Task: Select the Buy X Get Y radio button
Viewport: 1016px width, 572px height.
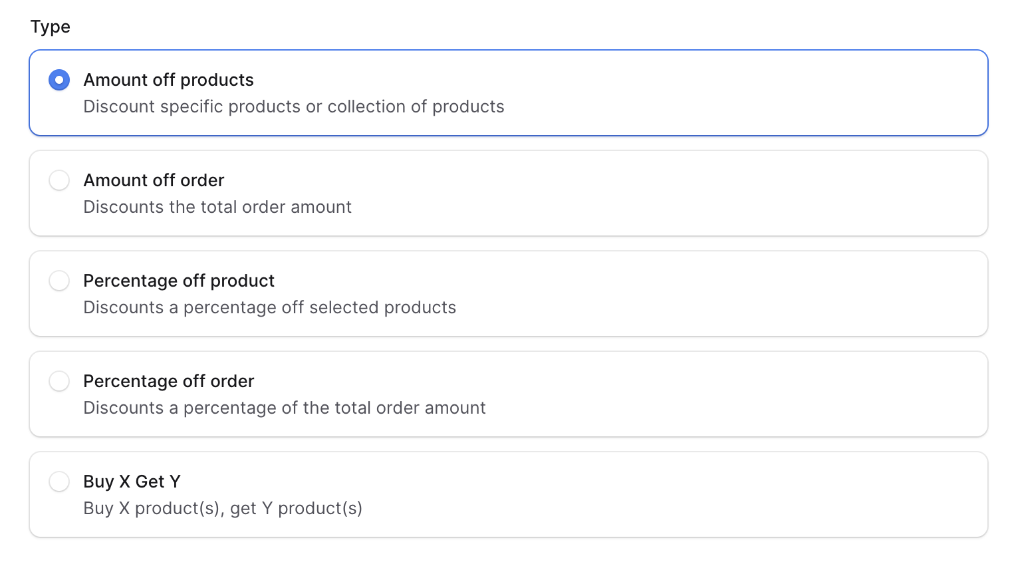Action: [59, 482]
